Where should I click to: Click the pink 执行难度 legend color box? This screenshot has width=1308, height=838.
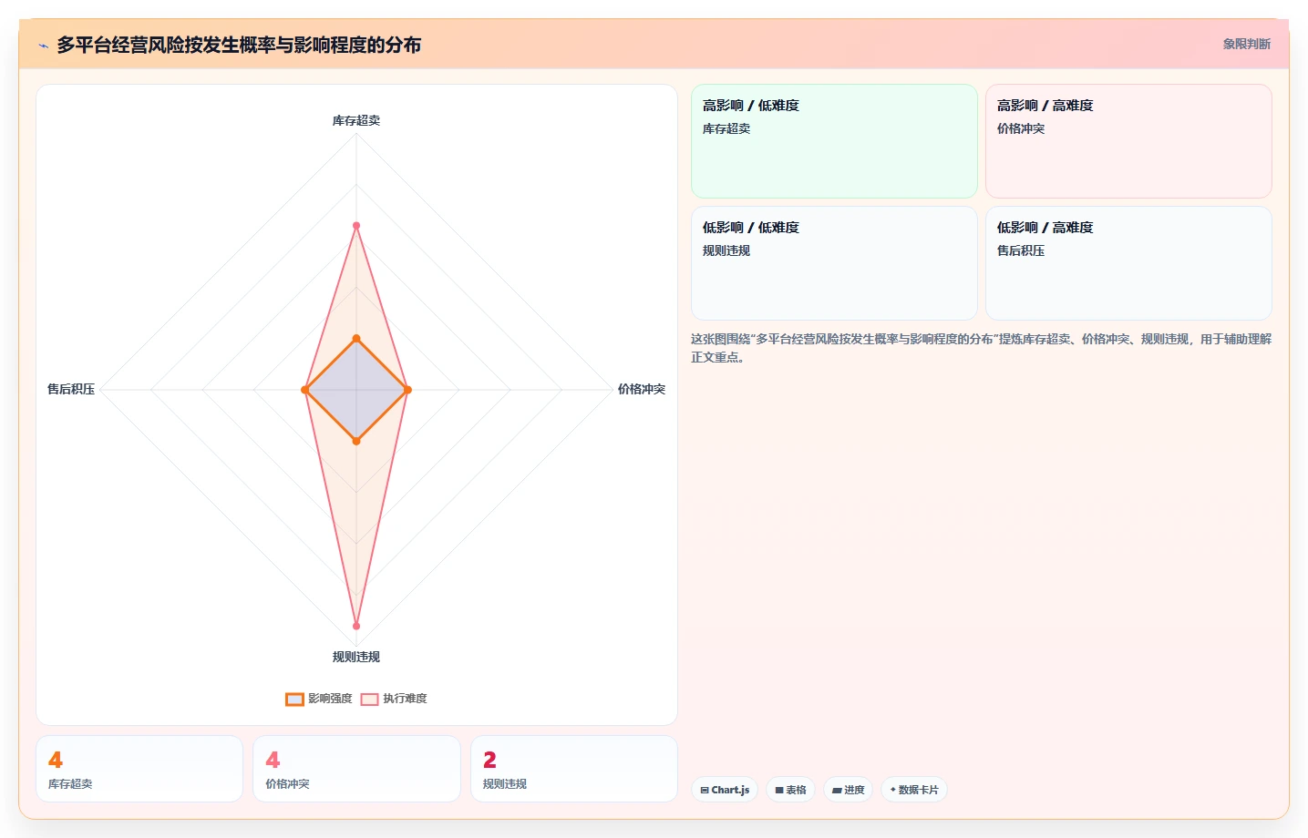coord(369,700)
